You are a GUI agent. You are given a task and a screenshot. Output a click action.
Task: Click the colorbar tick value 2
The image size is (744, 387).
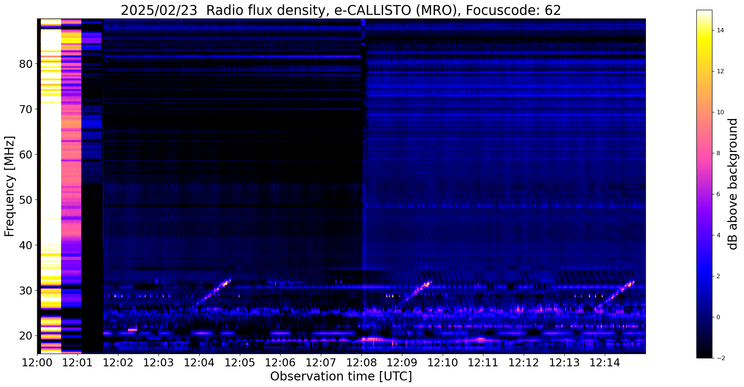(718, 276)
